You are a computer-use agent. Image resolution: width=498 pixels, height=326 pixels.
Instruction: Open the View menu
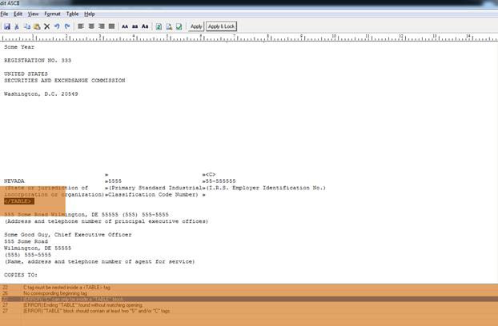[33, 14]
